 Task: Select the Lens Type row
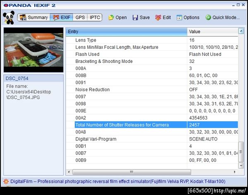tap(152, 40)
